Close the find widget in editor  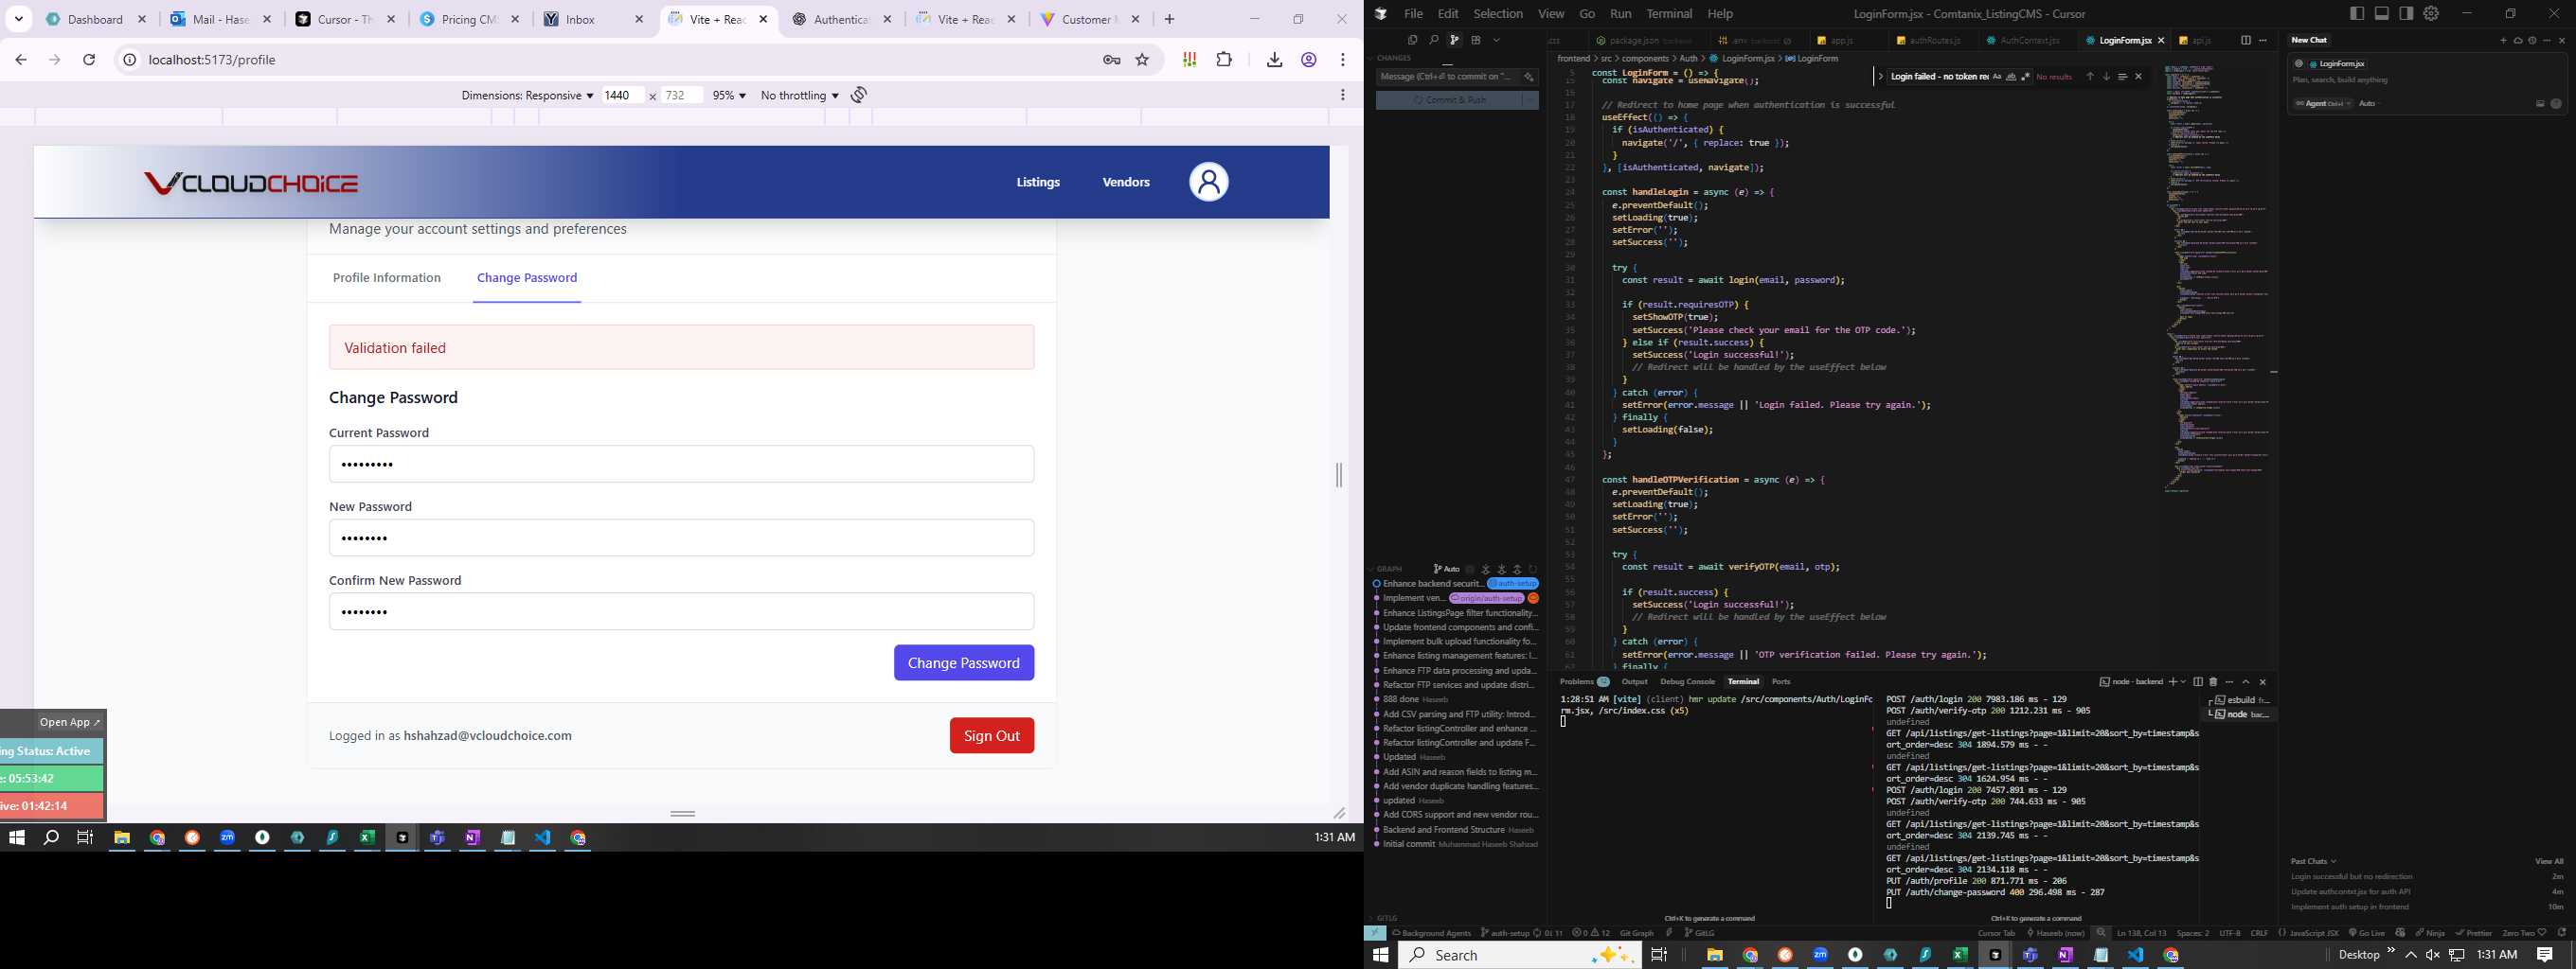point(2139,77)
